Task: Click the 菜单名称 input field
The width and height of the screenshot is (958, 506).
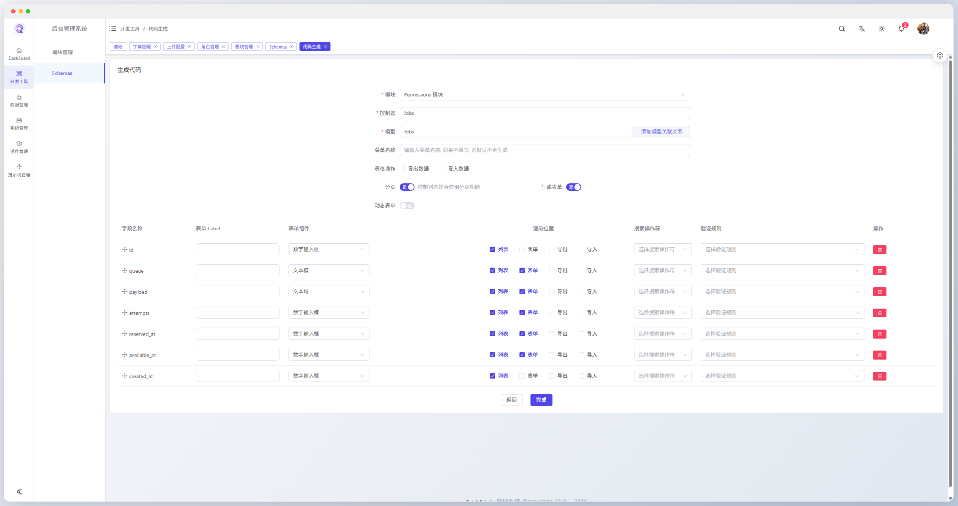Action: tap(544, 150)
